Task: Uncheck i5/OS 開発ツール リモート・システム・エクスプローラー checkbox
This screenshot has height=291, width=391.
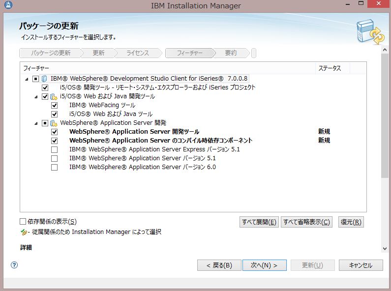Action: click(45, 87)
